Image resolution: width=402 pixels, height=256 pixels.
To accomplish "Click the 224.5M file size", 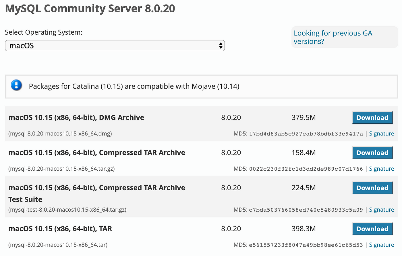I will click(x=304, y=188).
